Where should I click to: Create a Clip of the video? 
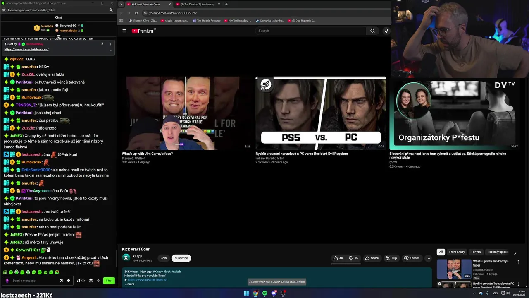click(391, 258)
